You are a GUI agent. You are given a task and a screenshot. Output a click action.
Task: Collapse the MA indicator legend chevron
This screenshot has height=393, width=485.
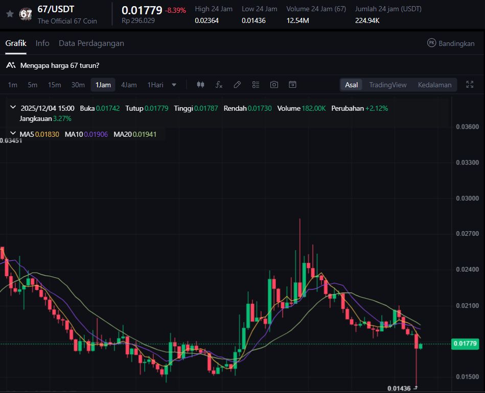point(13,134)
